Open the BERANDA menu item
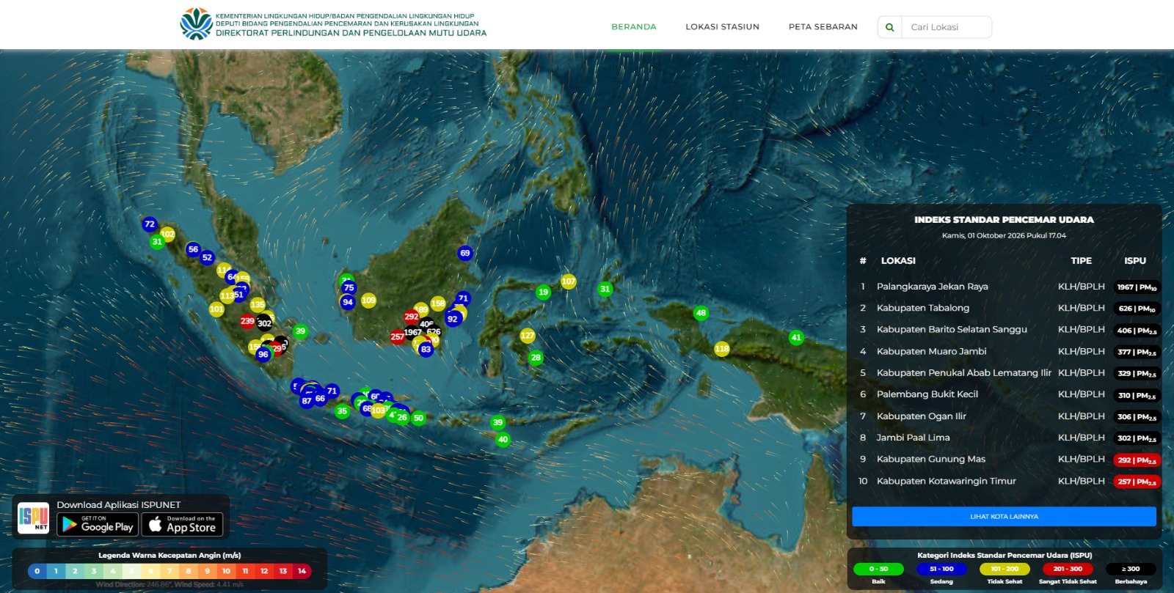The image size is (1174, 593). click(x=634, y=27)
